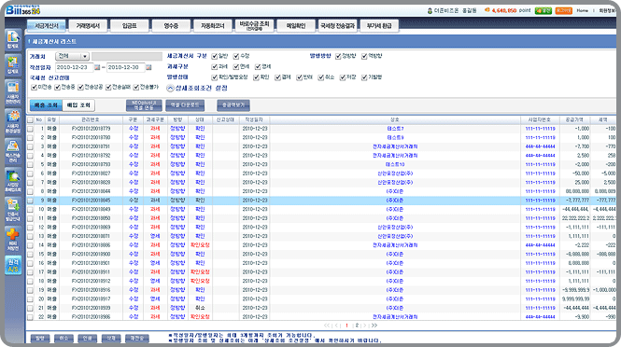
Task: Switch to the 영수증 tab
Action: [171, 26]
